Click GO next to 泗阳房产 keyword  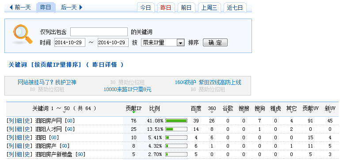click(x=65, y=146)
